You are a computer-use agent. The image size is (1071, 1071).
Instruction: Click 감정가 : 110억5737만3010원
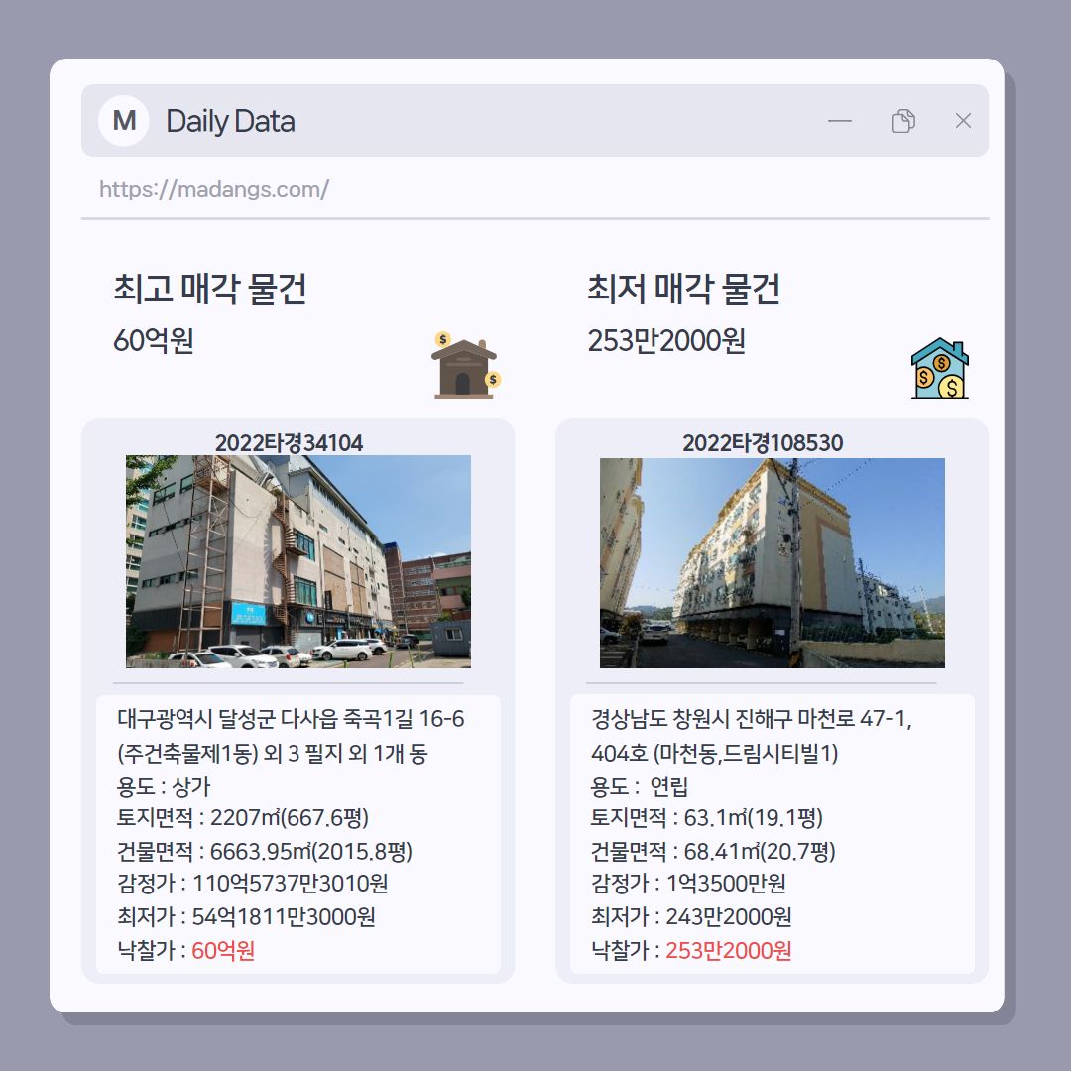252,884
